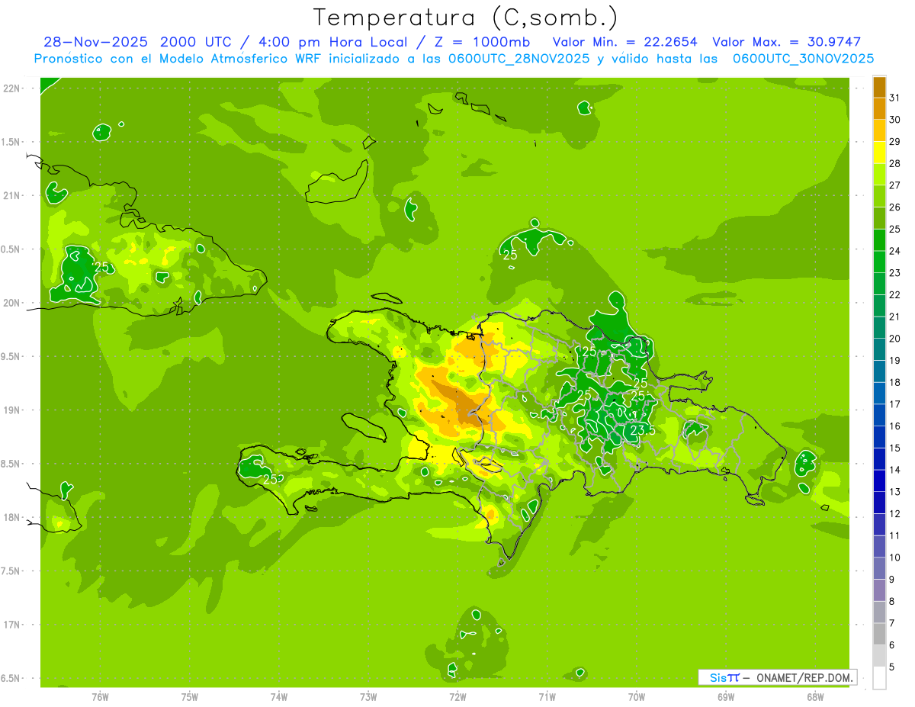Click colorbar label "9"

tap(892, 580)
